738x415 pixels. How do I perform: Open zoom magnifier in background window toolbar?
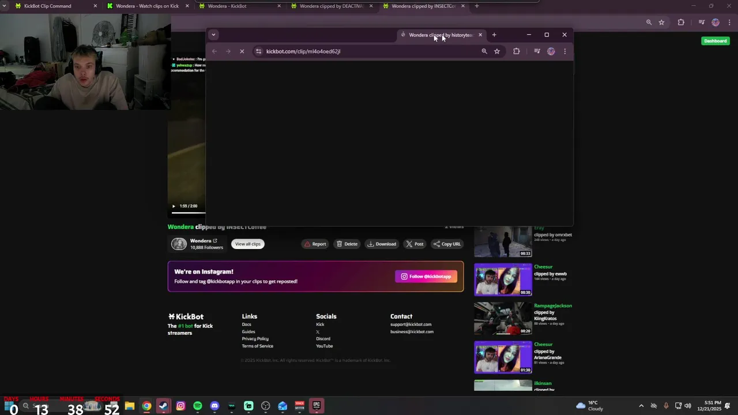click(649, 22)
